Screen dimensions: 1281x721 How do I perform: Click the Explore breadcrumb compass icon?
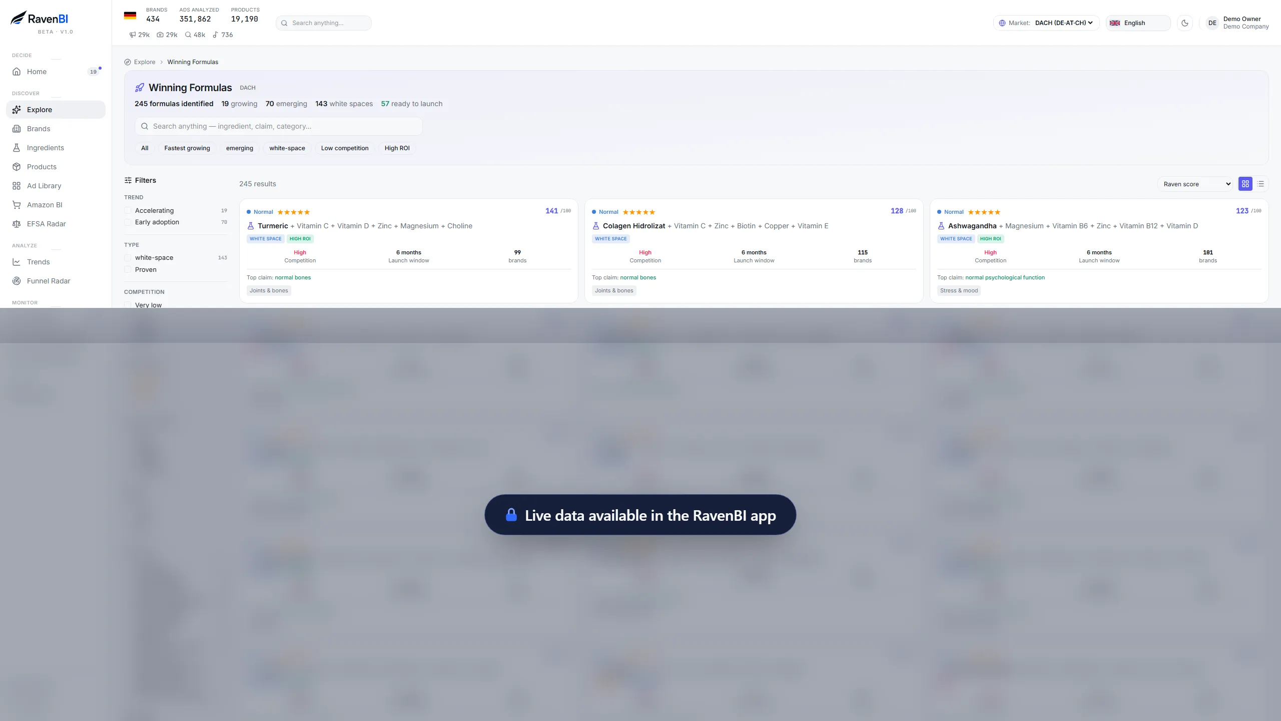[128, 62]
